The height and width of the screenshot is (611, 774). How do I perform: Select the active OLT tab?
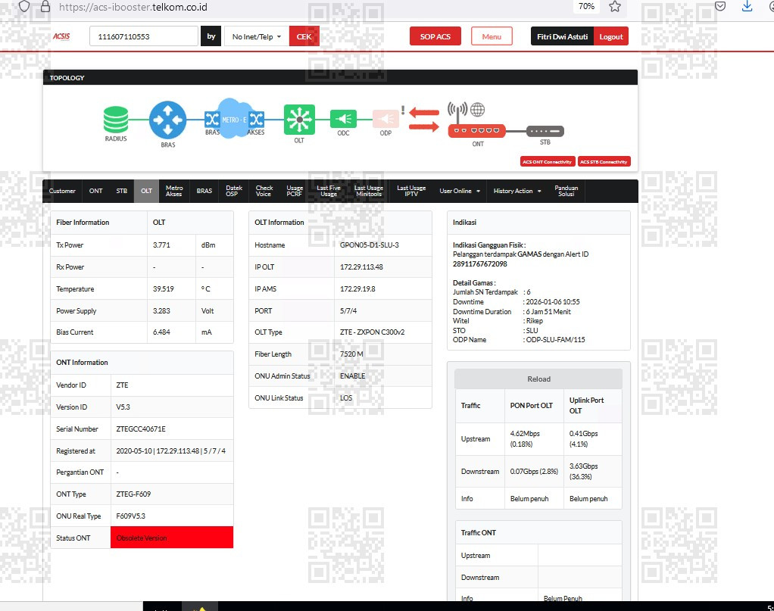pos(147,191)
